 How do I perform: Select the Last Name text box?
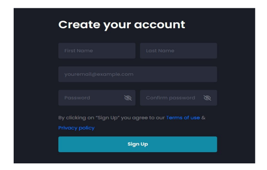pos(178,51)
